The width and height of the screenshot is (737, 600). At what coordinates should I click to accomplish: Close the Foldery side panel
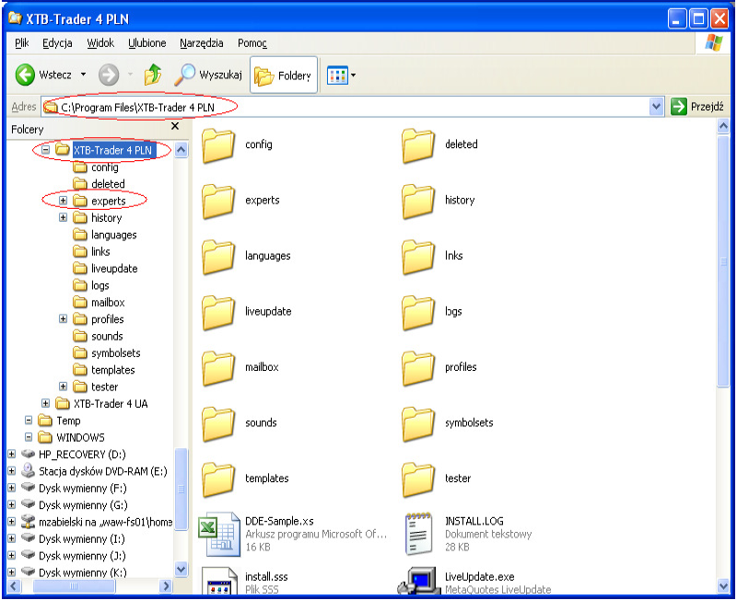click(175, 127)
